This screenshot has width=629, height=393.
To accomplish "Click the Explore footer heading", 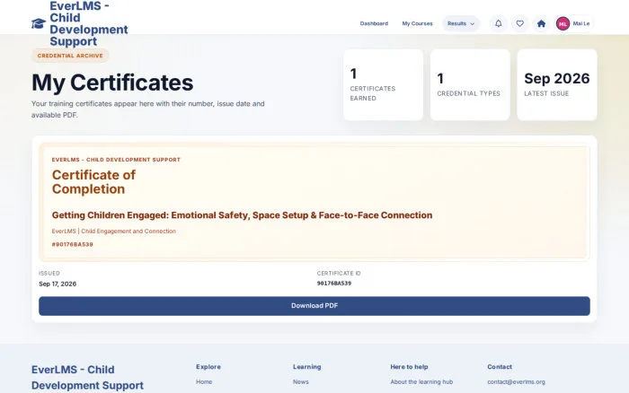I will (208, 367).
